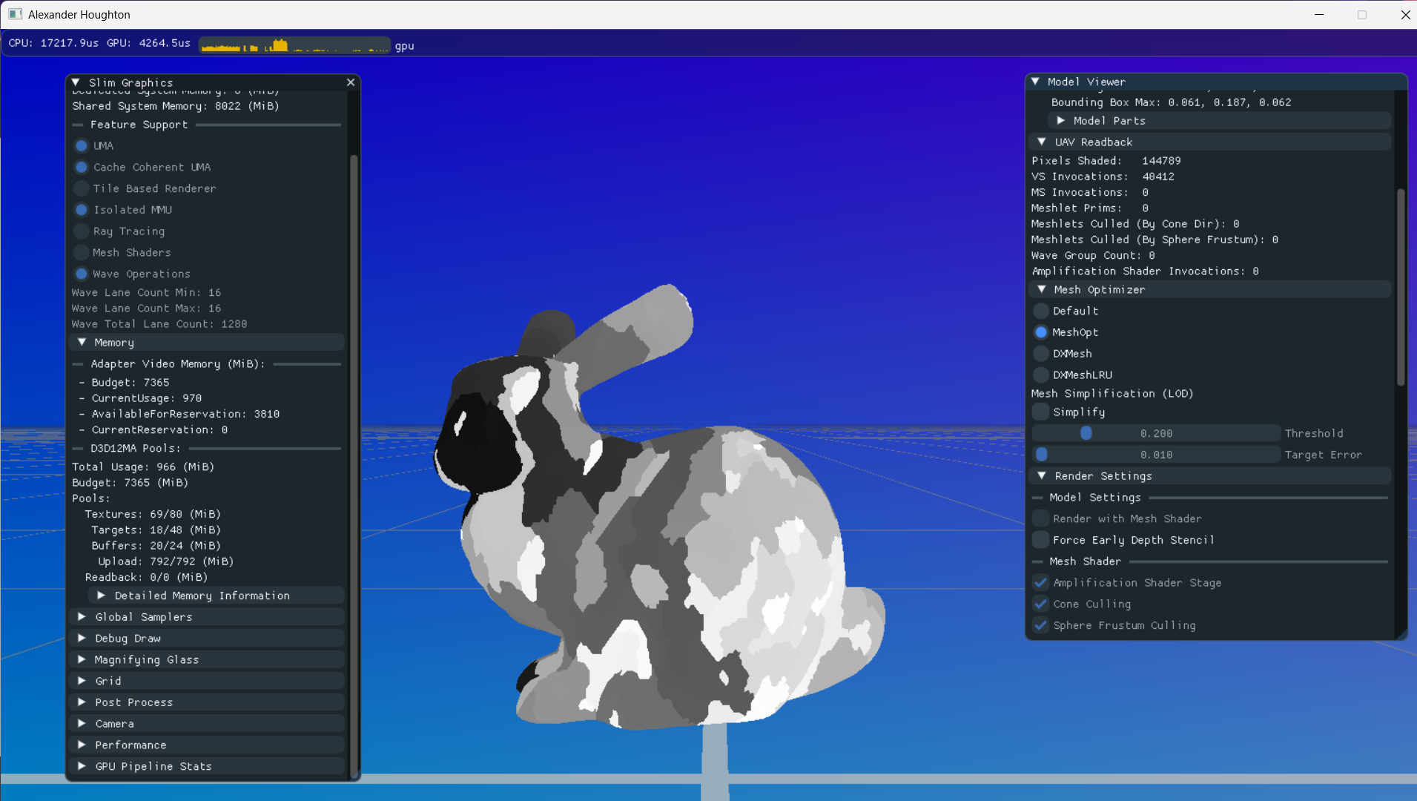
Task: Expand GPU Pipeline Stats
Action: [82, 766]
